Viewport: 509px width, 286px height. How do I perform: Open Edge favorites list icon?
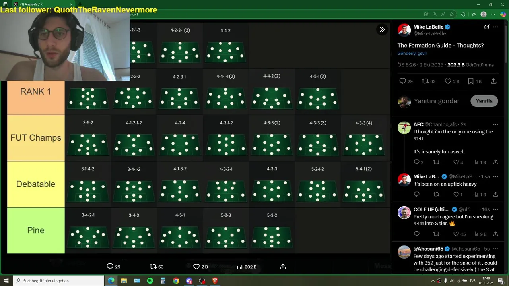[x=474, y=14]
